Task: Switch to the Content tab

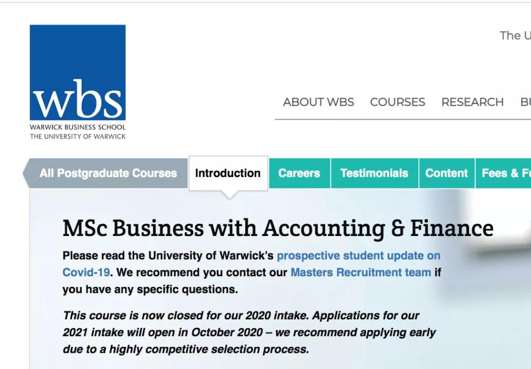Action: pos(446,173)
